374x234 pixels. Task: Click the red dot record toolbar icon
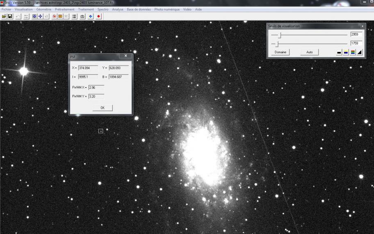click(x=98, y=16)
